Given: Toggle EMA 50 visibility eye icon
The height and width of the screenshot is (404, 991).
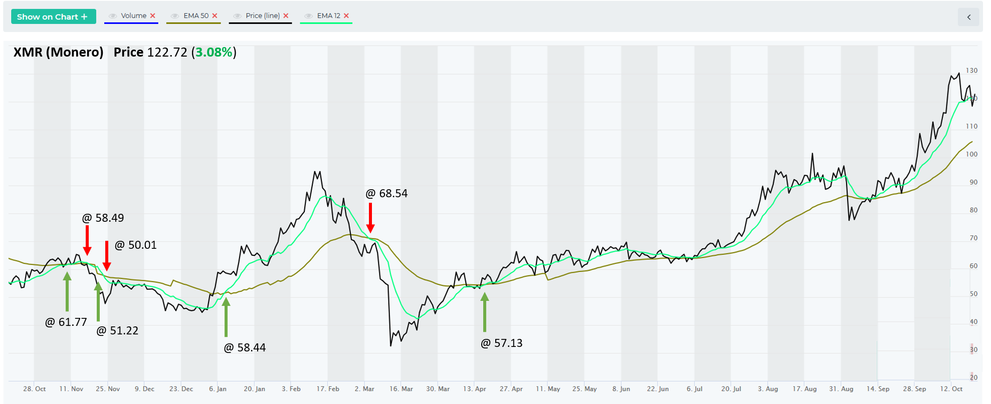Looking at the screenshot, I should (175, 16).
